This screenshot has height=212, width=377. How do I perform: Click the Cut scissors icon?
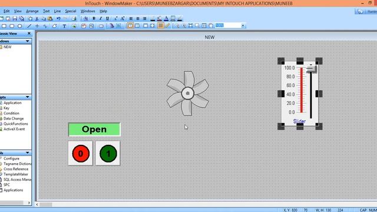(37, 18)
